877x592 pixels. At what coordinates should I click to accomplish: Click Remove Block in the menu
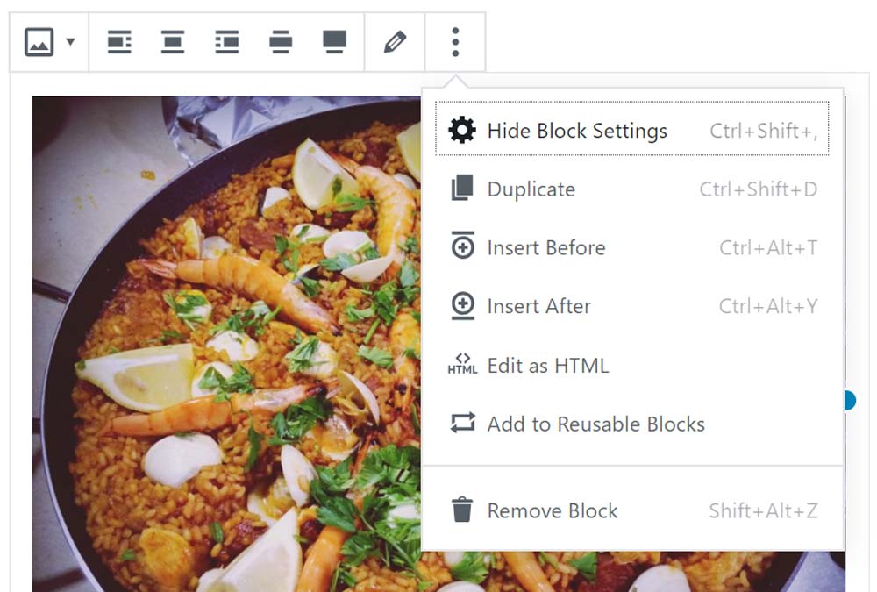coord(553,511)
